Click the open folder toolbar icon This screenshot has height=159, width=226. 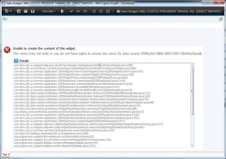pos(26,11)
